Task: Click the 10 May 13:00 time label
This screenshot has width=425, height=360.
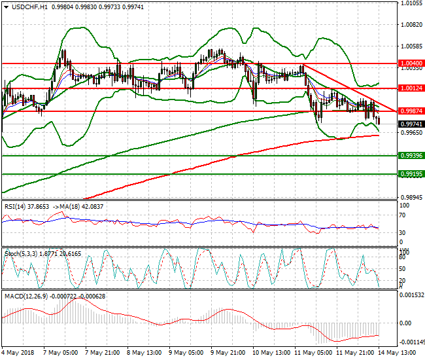Action: [271, 353]
